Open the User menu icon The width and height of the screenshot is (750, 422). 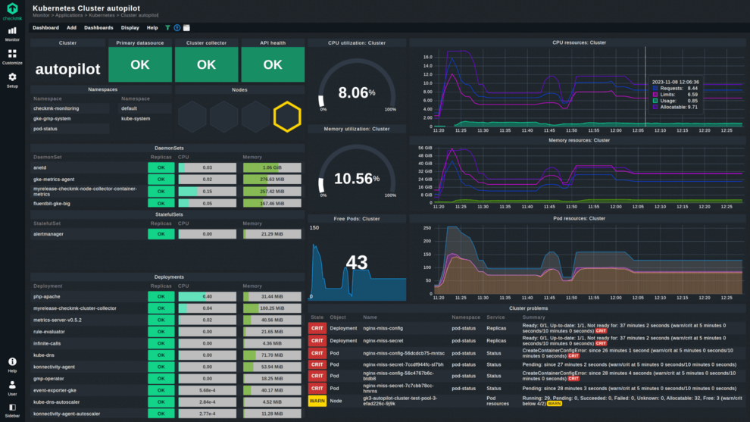[12, 388]
